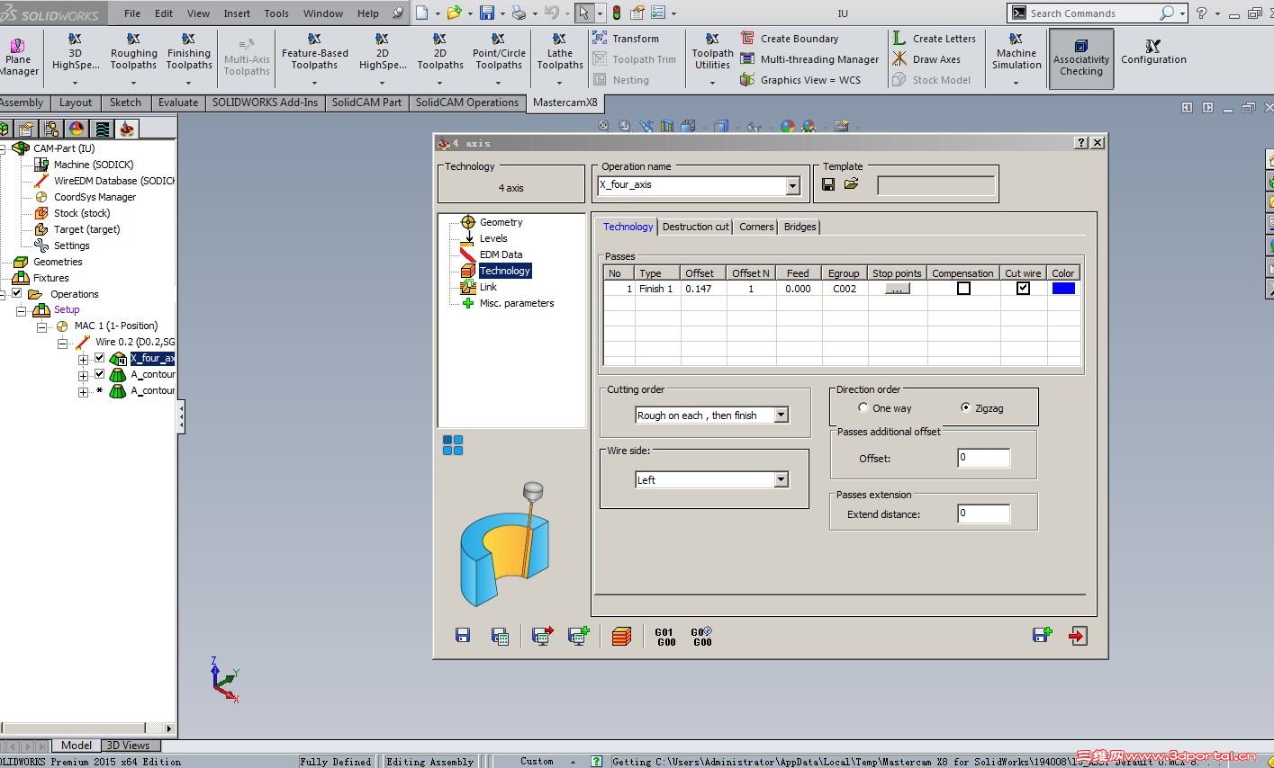Screen dimensions: 1274x768
Task: Switch to the Destruction cut tab
Action: [x=695, y=227]
